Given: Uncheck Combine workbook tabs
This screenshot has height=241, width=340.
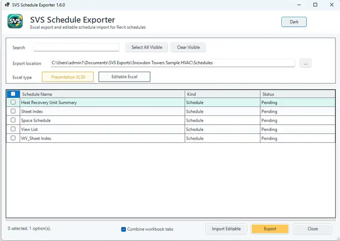Looking at the screenshot, I should tap(123, 229).
